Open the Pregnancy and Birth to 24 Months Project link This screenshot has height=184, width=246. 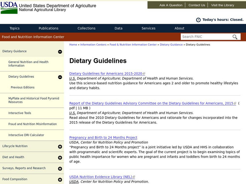103,137
